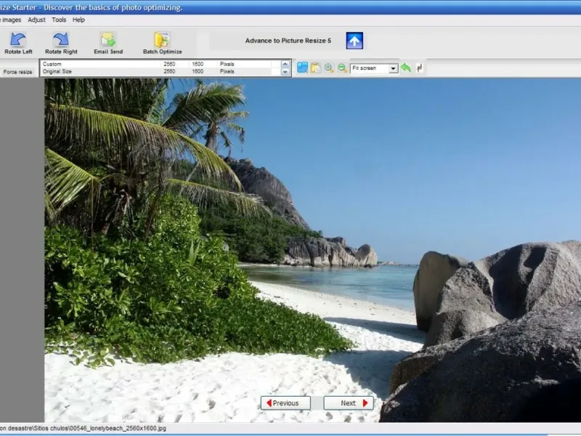
Task: Open the Adjust menu
Action: (x=37, y=20)
